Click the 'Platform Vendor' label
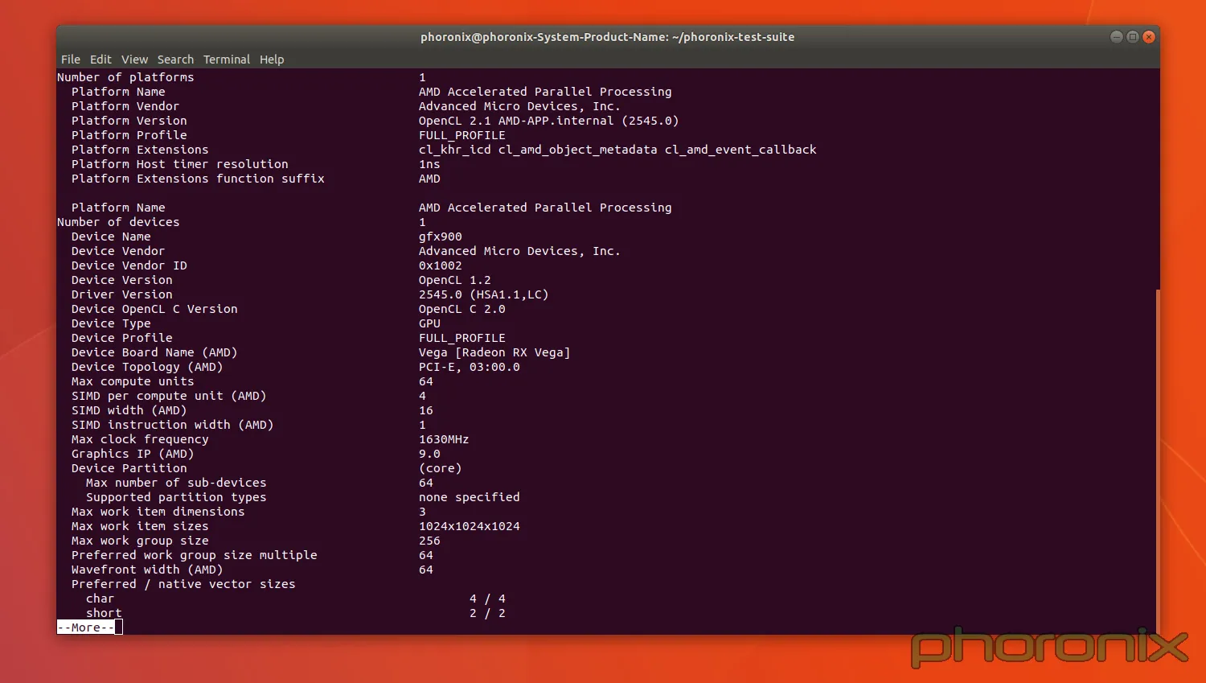 point(125,106)
